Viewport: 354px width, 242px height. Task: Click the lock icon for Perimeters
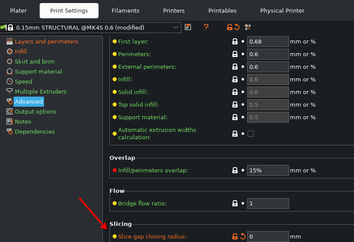tap(235, 54)
